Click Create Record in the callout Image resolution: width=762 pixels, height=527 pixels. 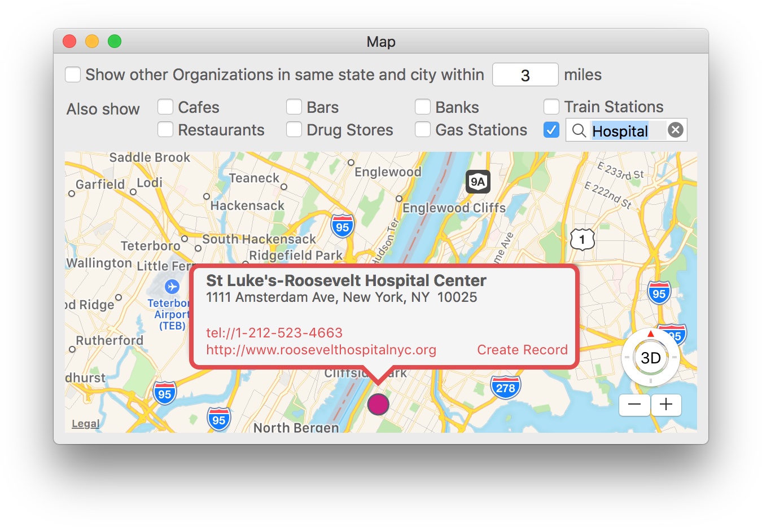pyautogui.click(x=523, y=350)
